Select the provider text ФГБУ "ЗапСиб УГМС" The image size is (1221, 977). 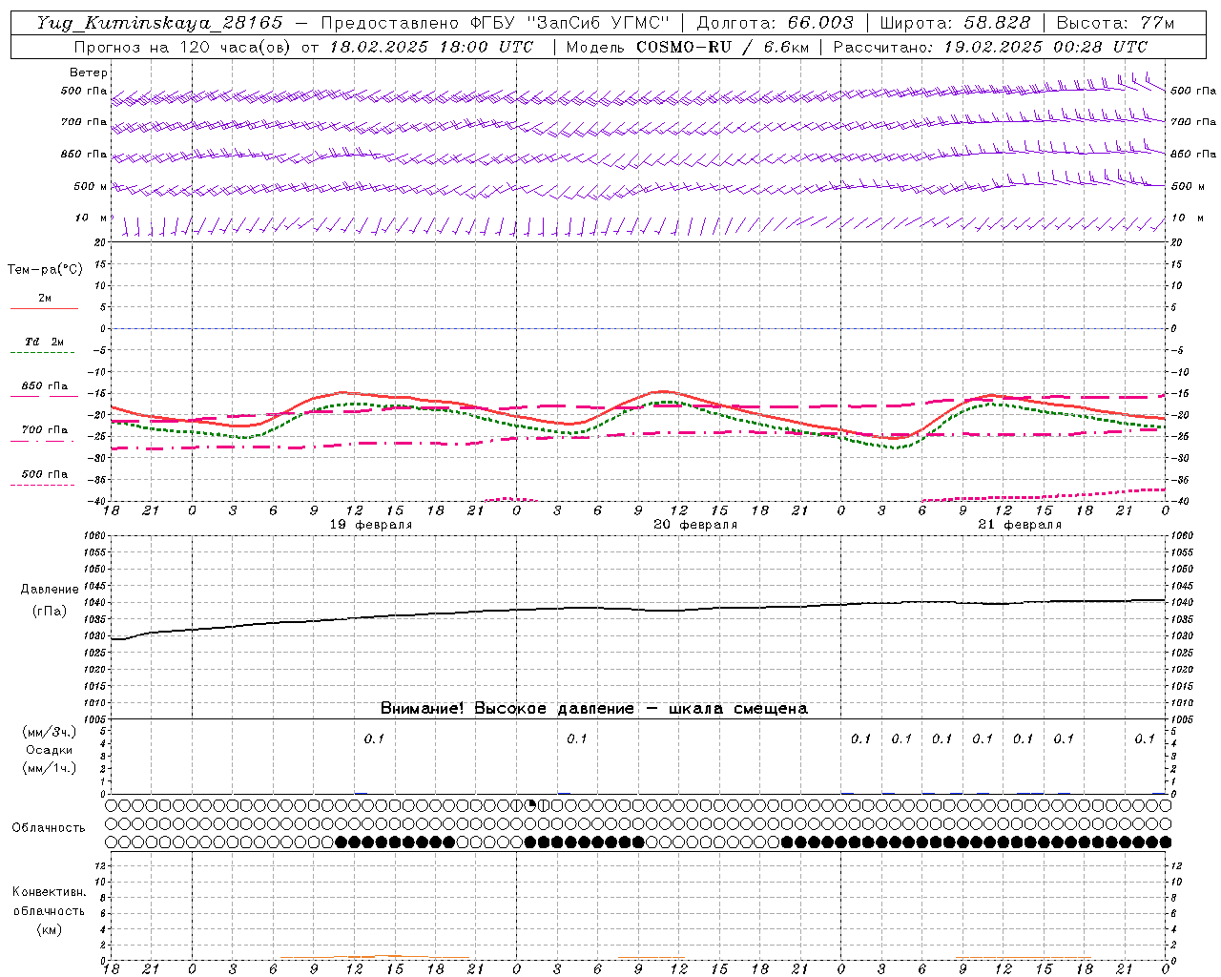click(x=569, y=23)
